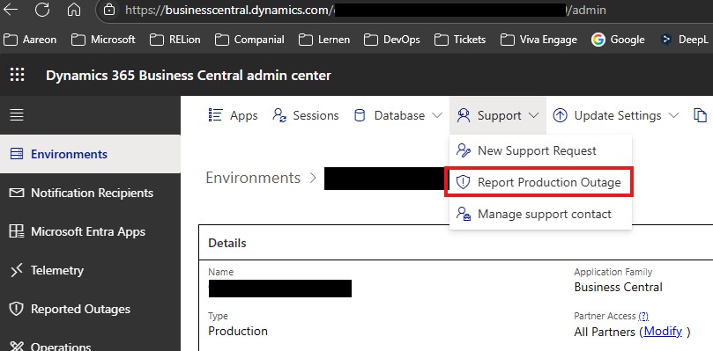Click the Operations tools icon
Viewport: 713px width, 351px height.
[x=17, y=346]
